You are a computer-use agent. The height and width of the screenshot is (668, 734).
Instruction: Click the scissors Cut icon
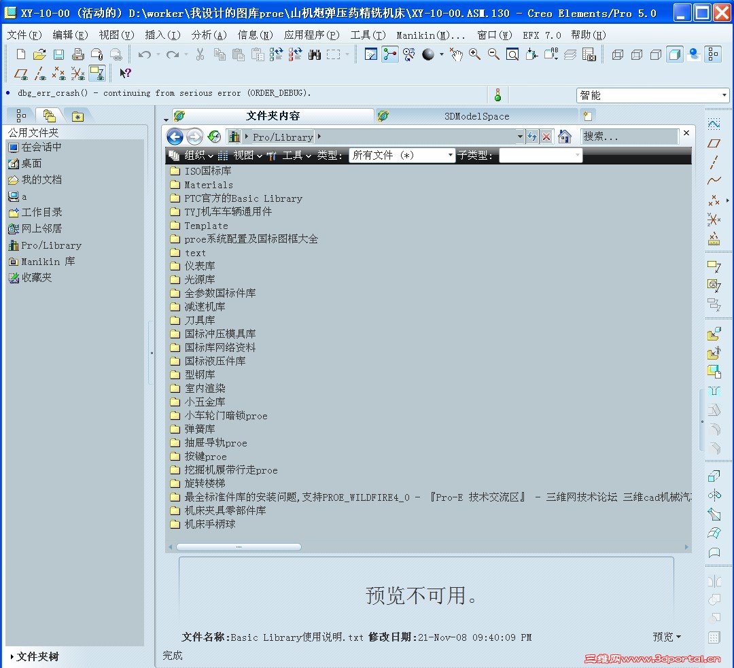[x=200, y=54]
